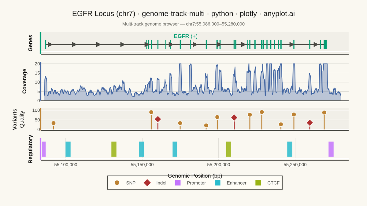Click the Variants track label
Viewport: 367px width, 206px height.
click(15, 119)
